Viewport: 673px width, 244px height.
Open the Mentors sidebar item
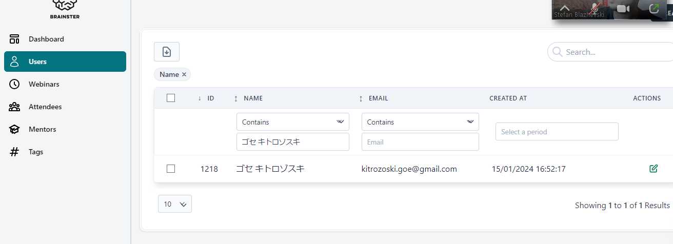coord(42,129)
